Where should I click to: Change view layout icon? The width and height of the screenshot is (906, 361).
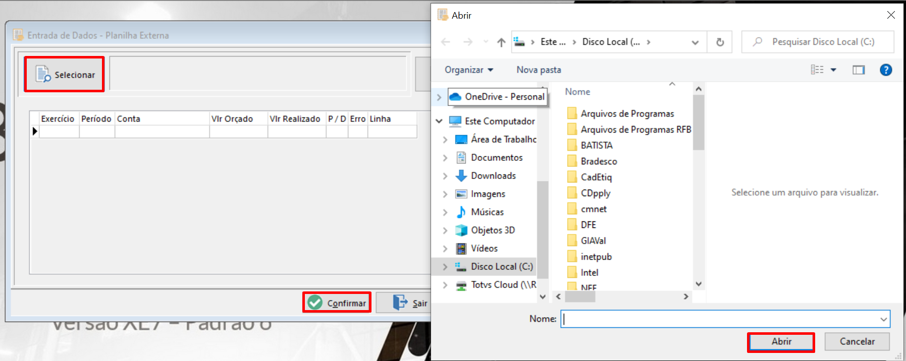(817, 70)
